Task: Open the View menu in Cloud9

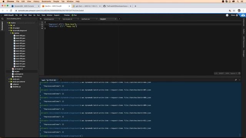Action: [x=30, y=15]
